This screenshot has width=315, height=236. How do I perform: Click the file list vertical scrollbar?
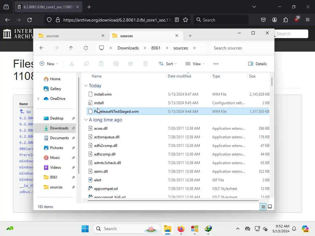(272, 82)
